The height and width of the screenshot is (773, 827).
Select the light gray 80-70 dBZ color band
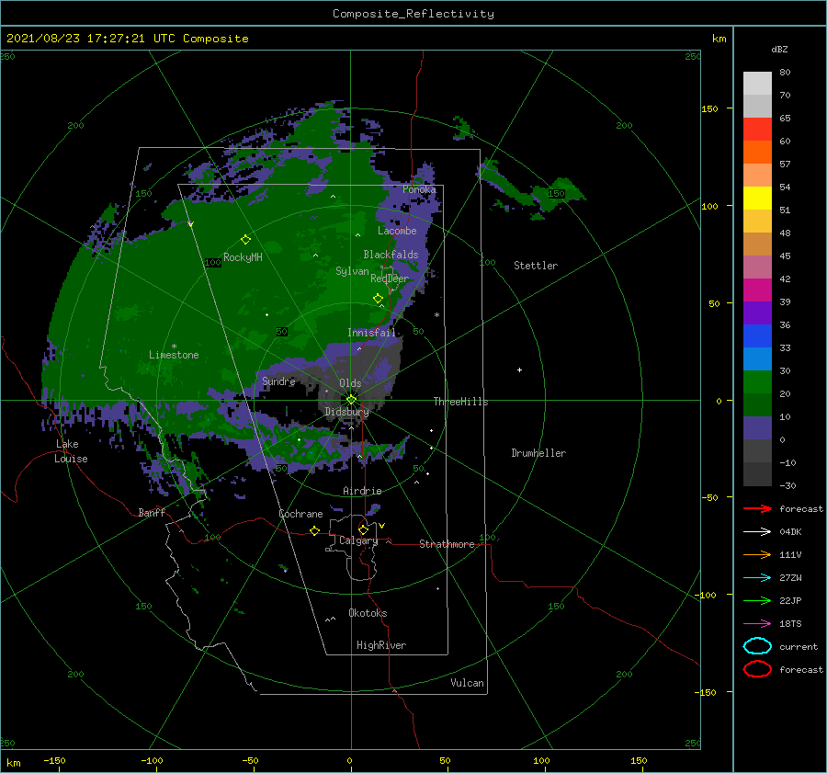click(x=757, y=84)
